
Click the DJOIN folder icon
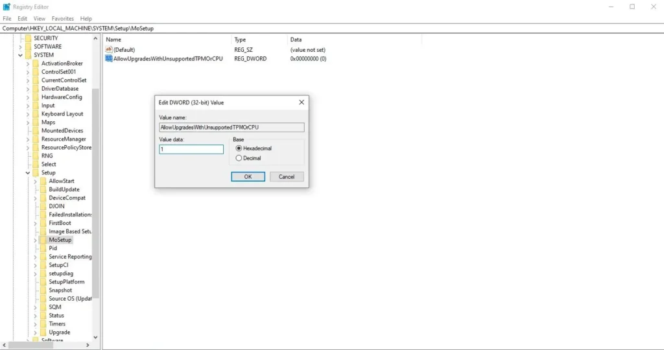click(x=43, y=206)
